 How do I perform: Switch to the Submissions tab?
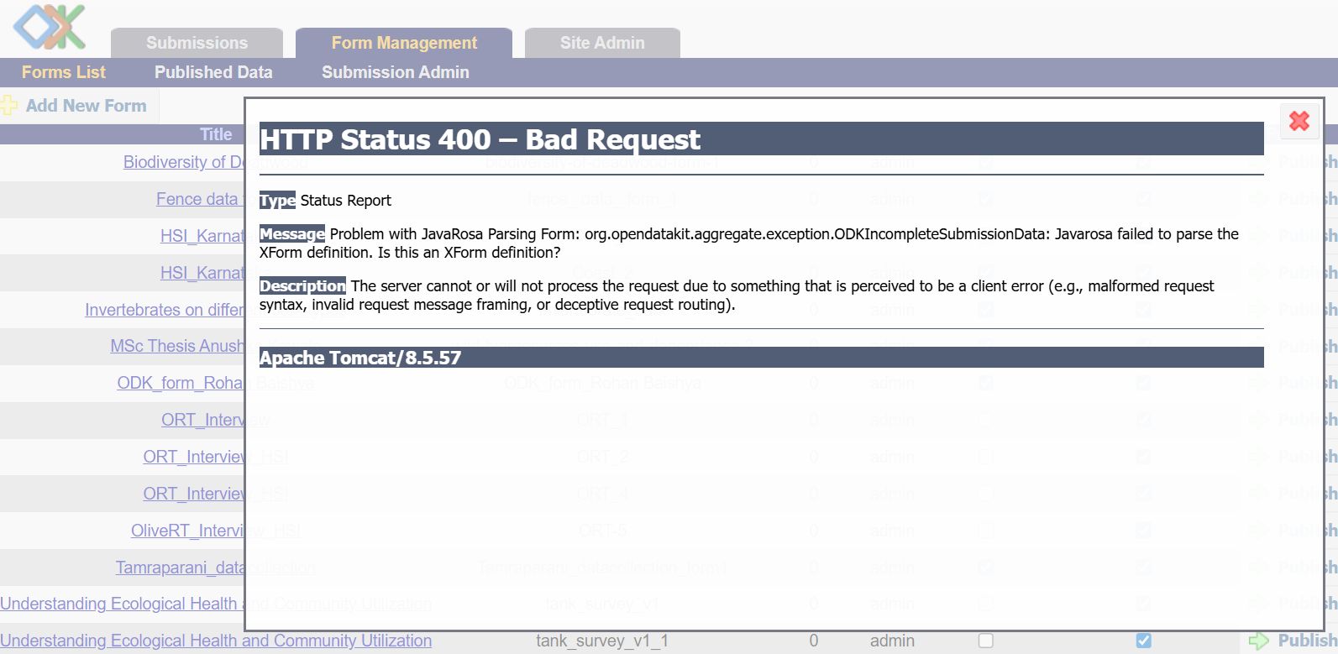pos(197,43)
